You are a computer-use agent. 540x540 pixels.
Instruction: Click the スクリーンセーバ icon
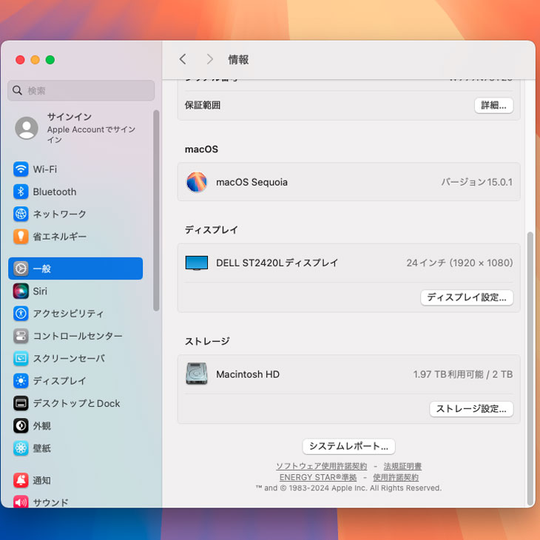21,358
